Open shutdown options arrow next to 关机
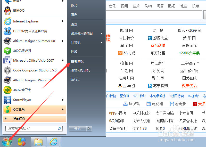The height and width of the screenshot is (147, 206). (89, 129)
